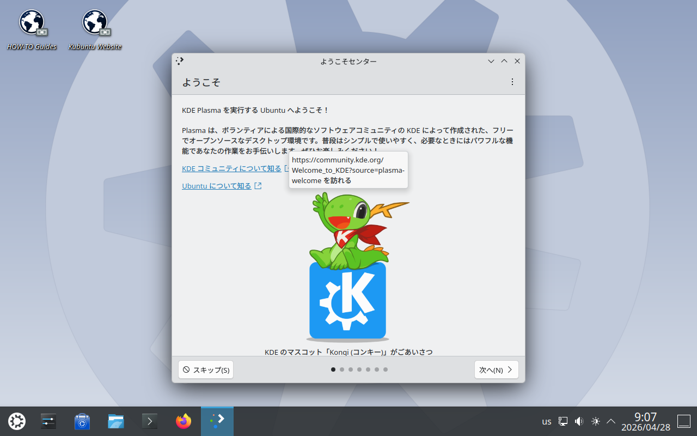This screenshot has height=436, width=697.
Task: Click the Skip スキップ button
Action: coord(205,370)
